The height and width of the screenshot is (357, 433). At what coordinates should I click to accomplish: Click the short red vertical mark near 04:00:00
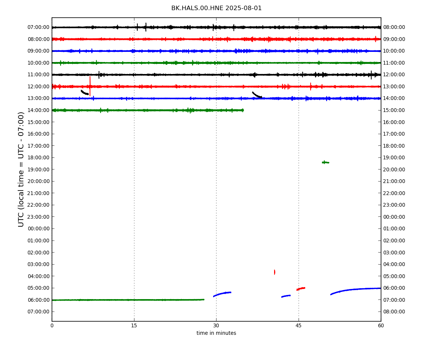274,272
